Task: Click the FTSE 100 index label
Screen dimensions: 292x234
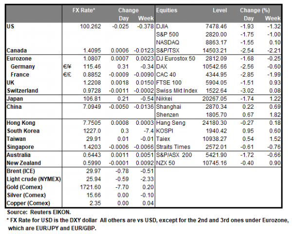Action: (x=169, y=82)
